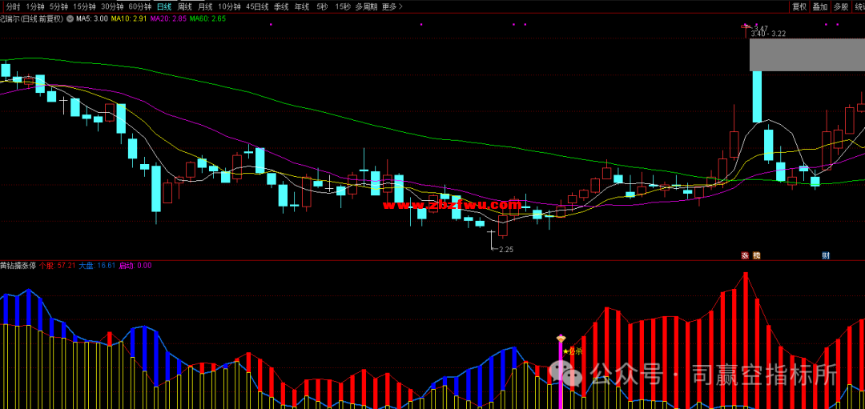
Task: Click the 大盘: 16.61 value
Action: click(97, 265)
